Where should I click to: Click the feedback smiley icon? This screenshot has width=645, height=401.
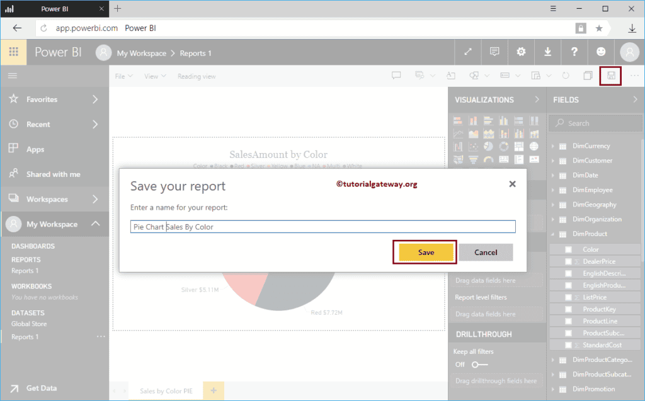click(601, 52)
